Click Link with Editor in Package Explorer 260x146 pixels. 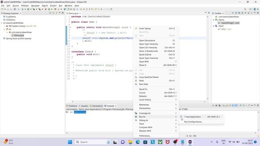tap(53, 13)
